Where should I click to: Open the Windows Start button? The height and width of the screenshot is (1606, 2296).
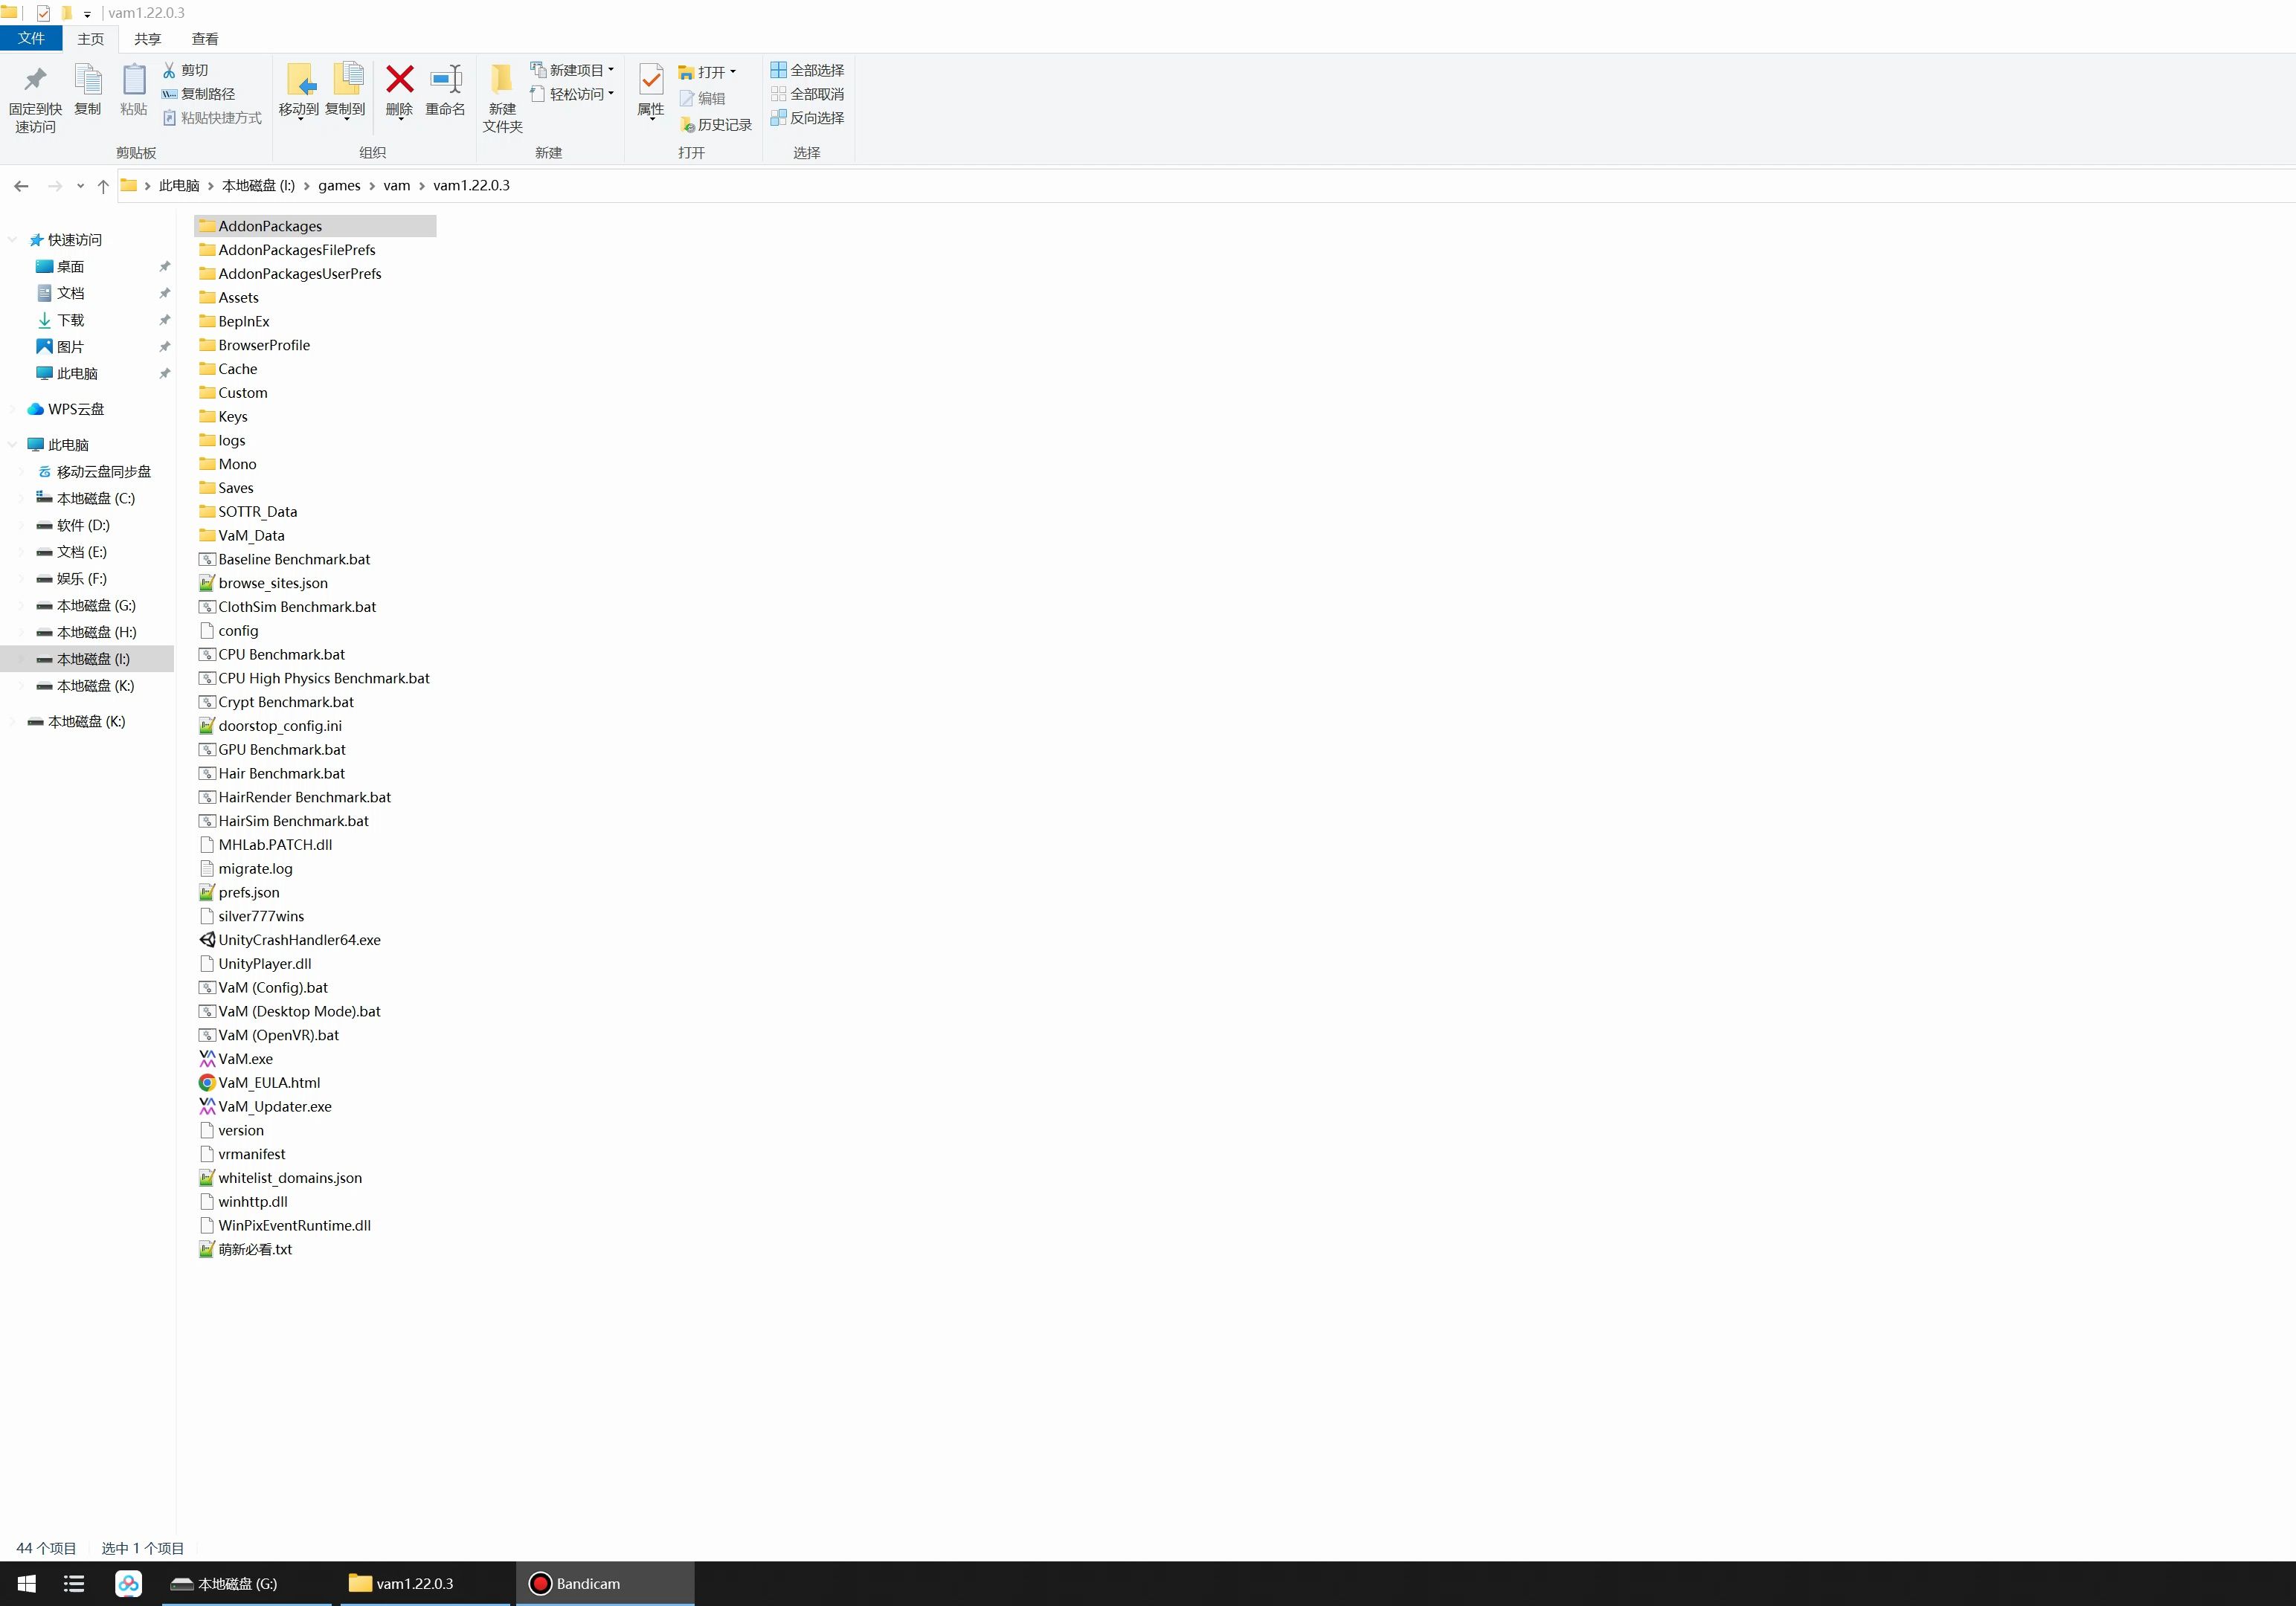pyautogui.click(x=27, y=1584)
